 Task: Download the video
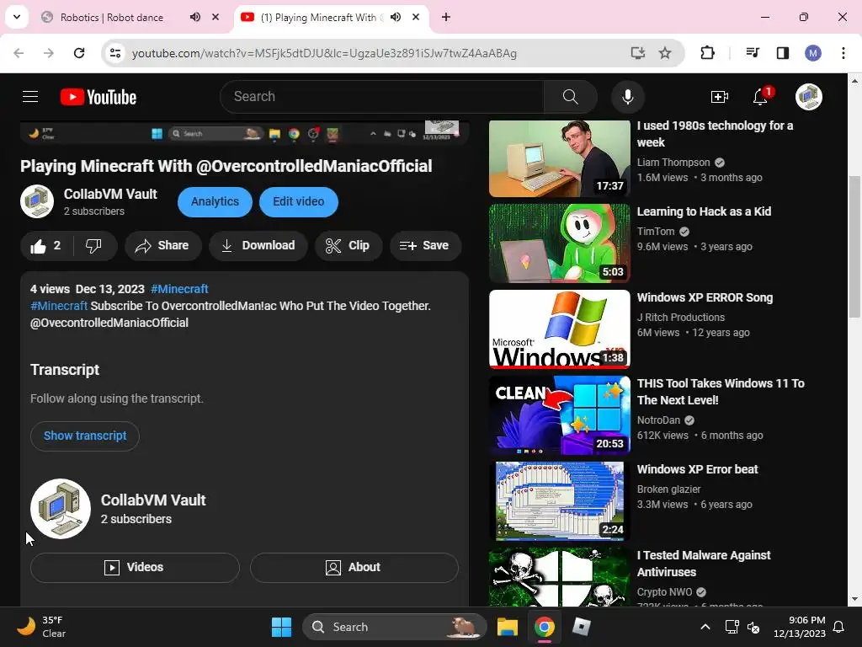(258, 246)
